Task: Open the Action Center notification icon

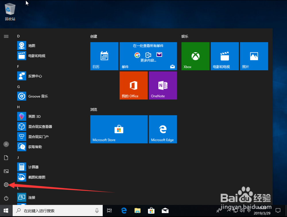Action: coord(278,211)
